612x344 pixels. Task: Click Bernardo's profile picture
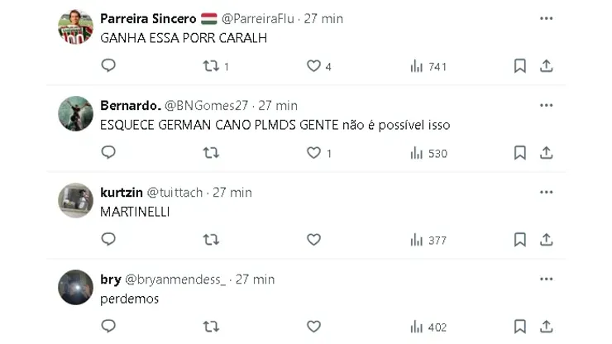pyautogui.click(x=75, y=114)
